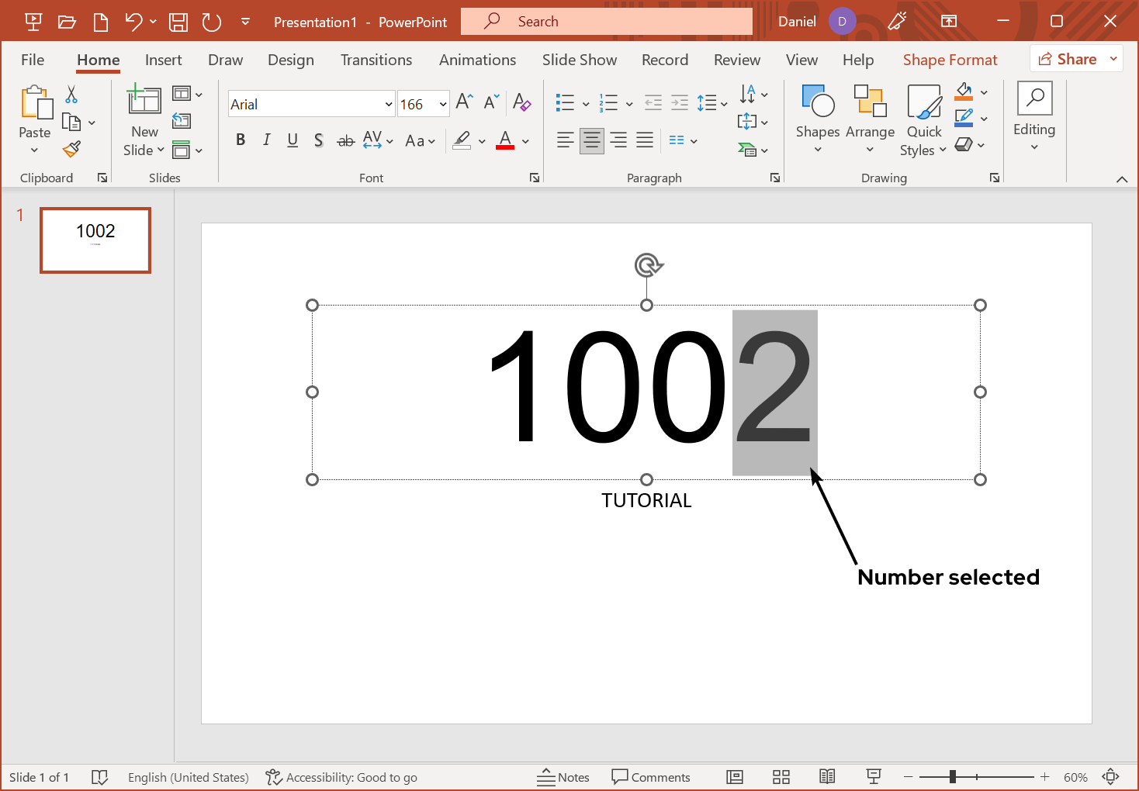Switch to the Insert tab

163,60
